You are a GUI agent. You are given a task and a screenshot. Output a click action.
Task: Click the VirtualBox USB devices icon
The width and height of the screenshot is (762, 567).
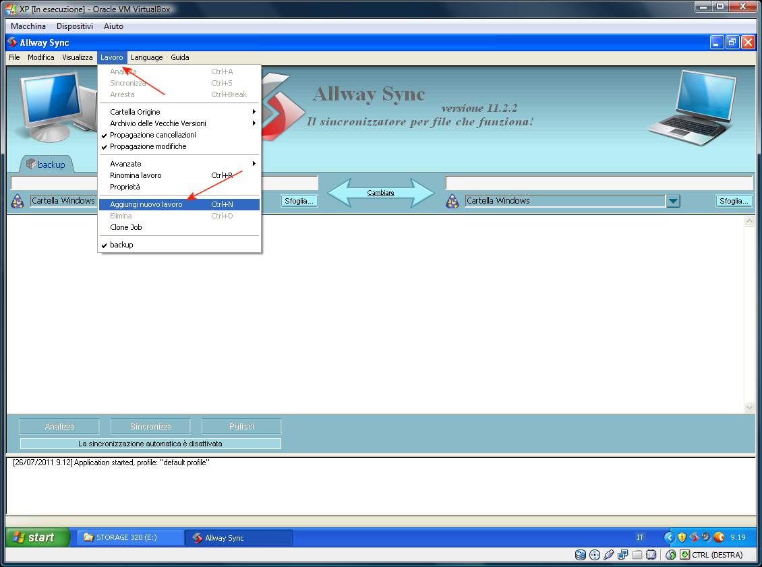coord(608,555)
